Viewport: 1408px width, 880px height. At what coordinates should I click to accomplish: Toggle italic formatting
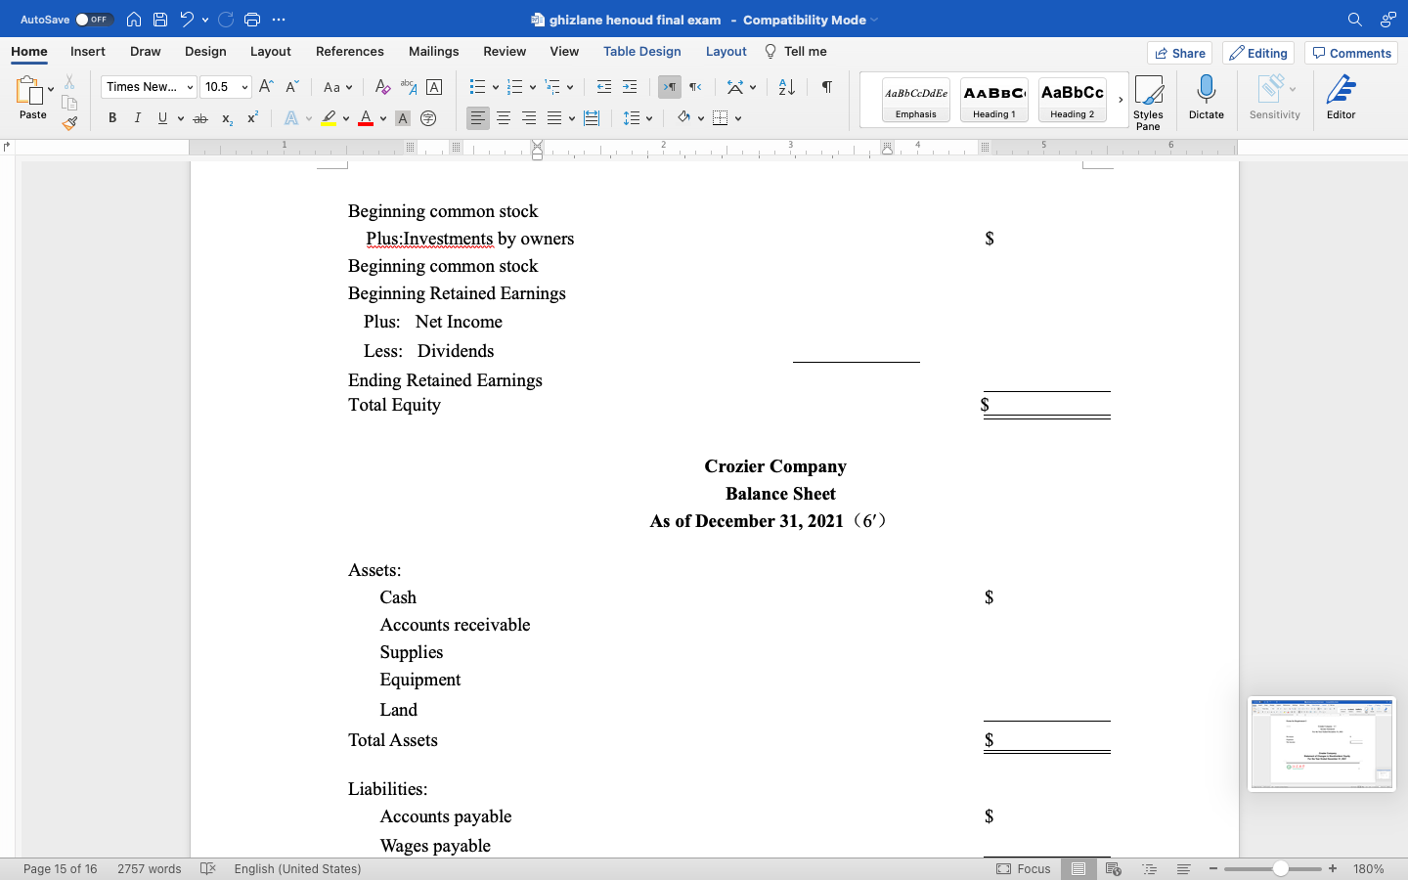(137, 118)
